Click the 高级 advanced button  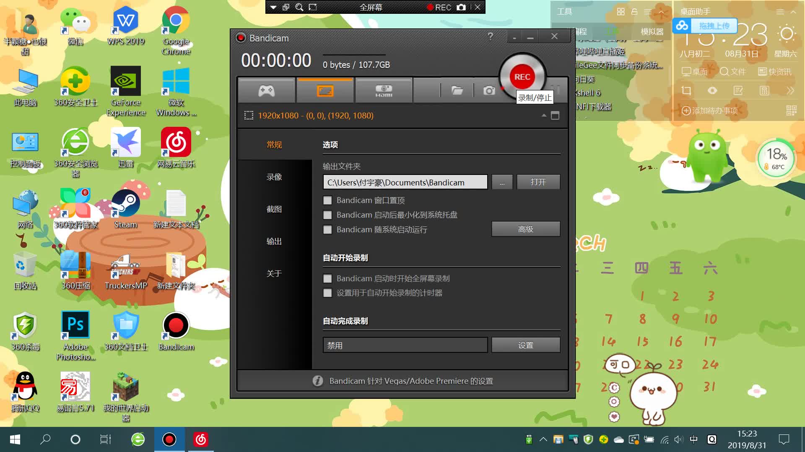tap(526, 229)
